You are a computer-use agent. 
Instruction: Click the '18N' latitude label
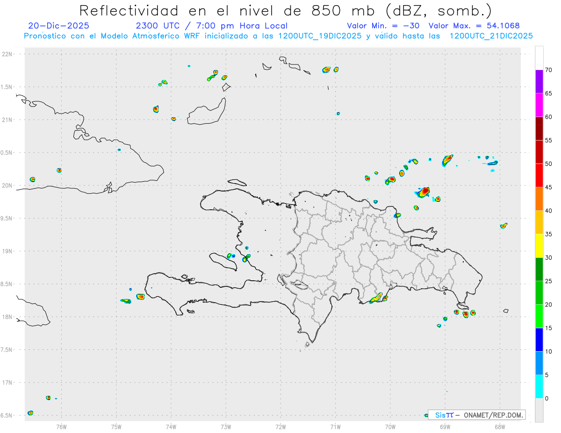coord(7,317)
